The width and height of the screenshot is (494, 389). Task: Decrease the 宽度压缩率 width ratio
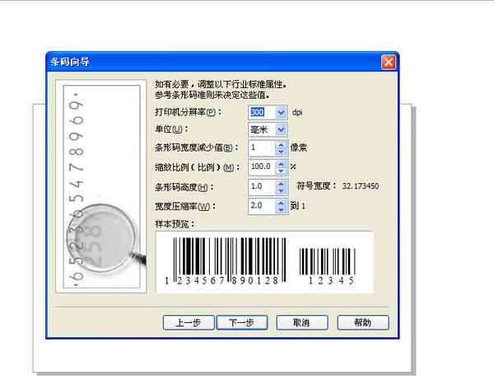(281, 210)
